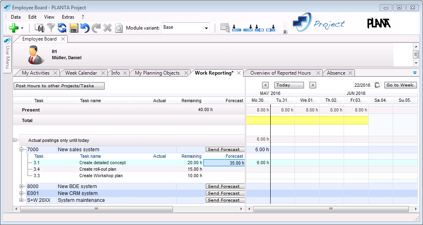Image resolution: width=423 pixels, height=225 pixels.
Task: Click the header panel scroll down arrow
Action: tap(416, 63)
